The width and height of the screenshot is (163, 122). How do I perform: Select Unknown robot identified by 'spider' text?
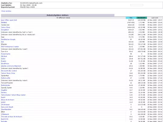click(x=15, y=68)
